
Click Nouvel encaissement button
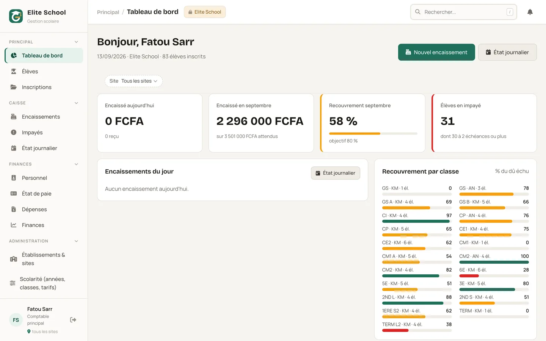(436, 52)
